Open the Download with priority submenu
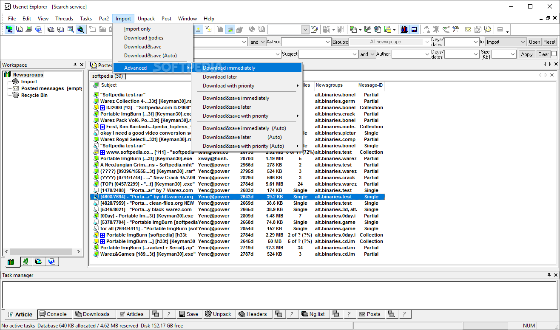Image resolution: width=560 pixels, height=330 pixels. pos(247,86)
